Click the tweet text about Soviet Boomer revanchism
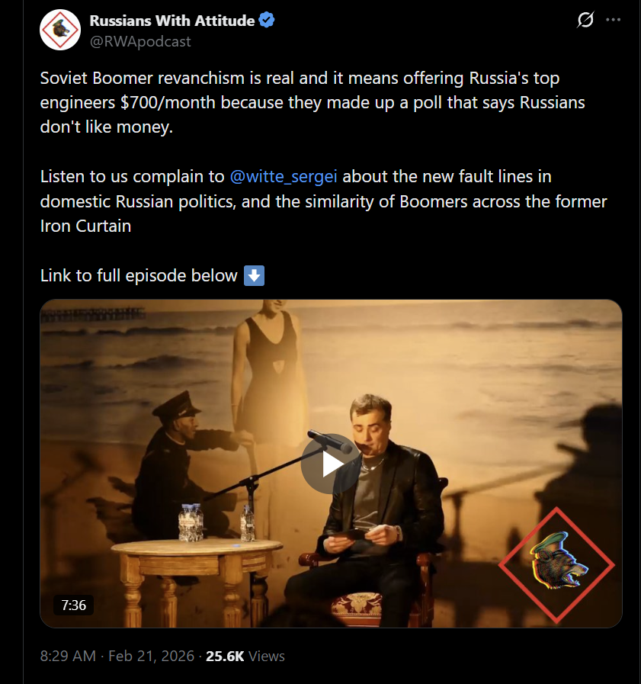The image size is (641, 684). click(x=305, y=103)
